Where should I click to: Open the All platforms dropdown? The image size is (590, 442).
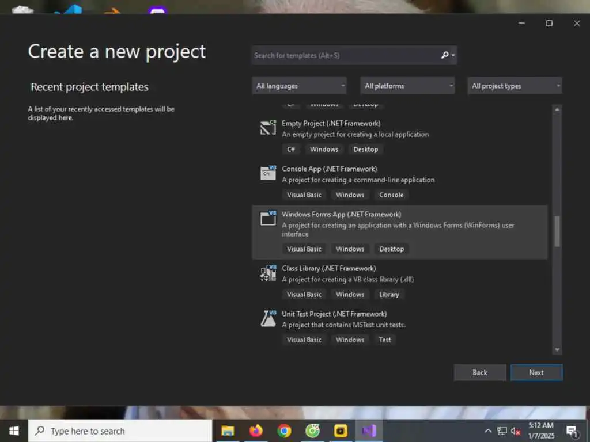(407, 86)
